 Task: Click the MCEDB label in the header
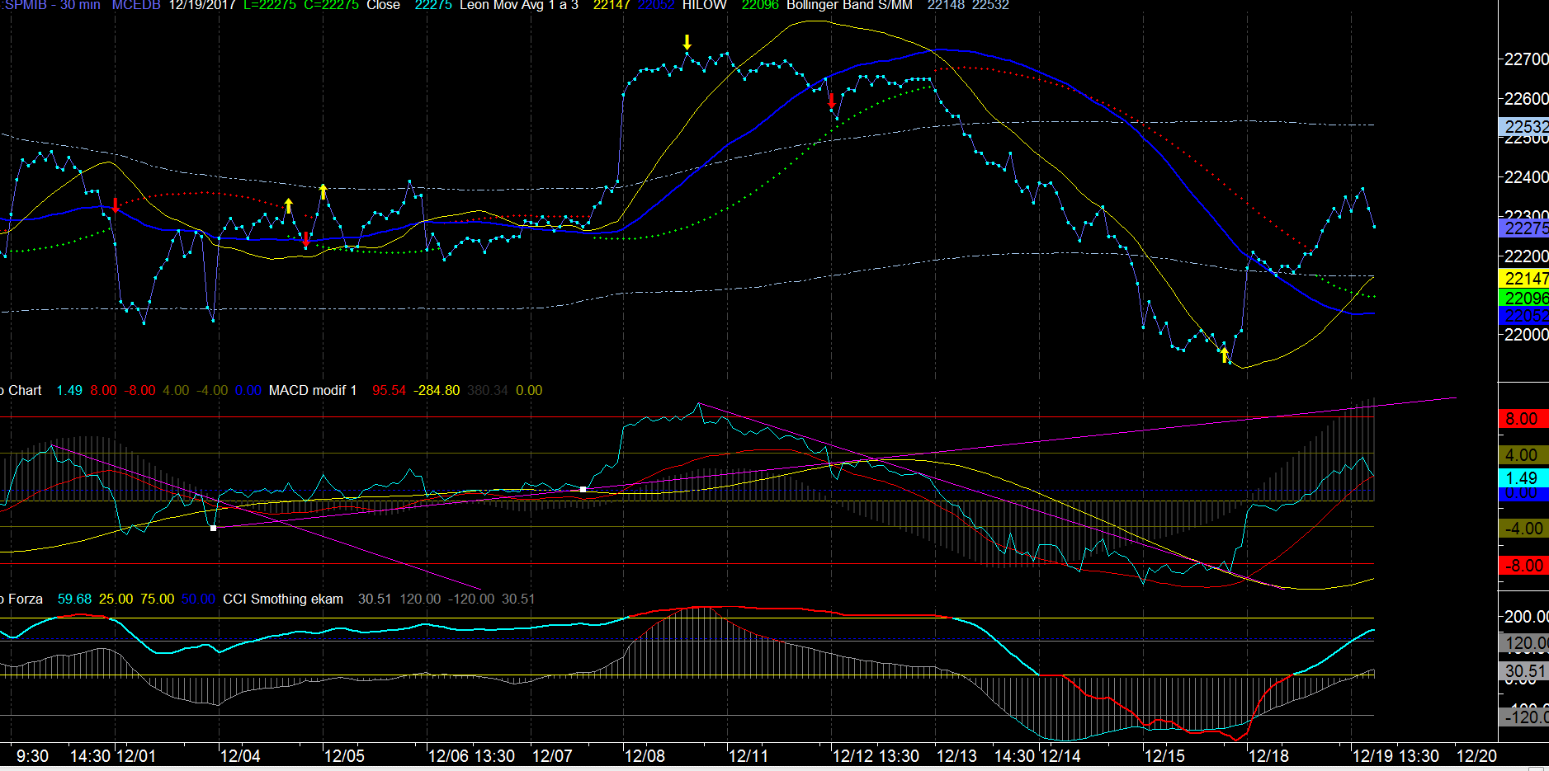click(136, 5)
